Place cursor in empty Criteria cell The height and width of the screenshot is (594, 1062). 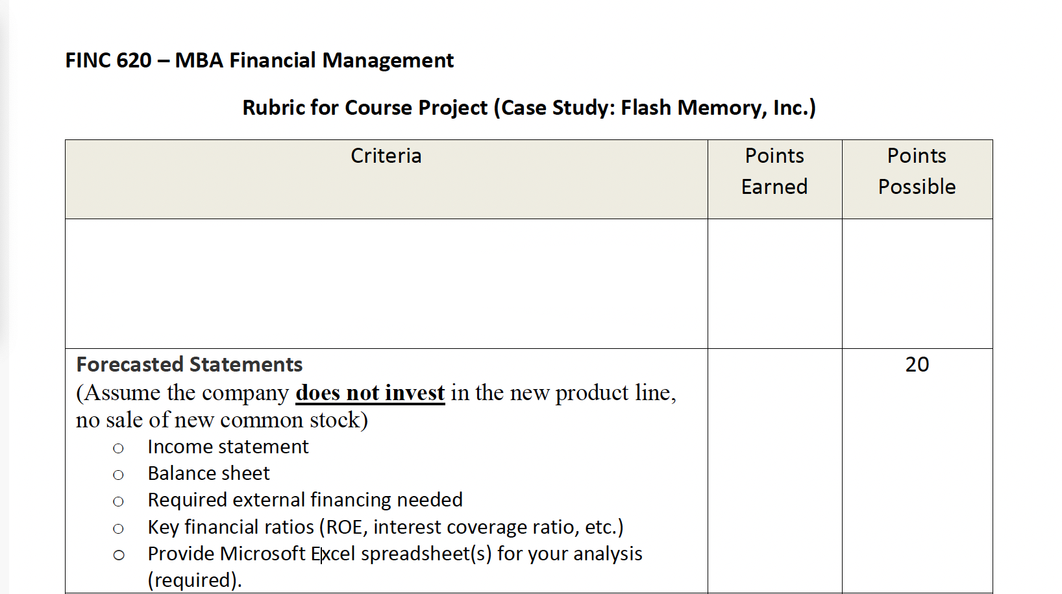(x=386, y=283)
